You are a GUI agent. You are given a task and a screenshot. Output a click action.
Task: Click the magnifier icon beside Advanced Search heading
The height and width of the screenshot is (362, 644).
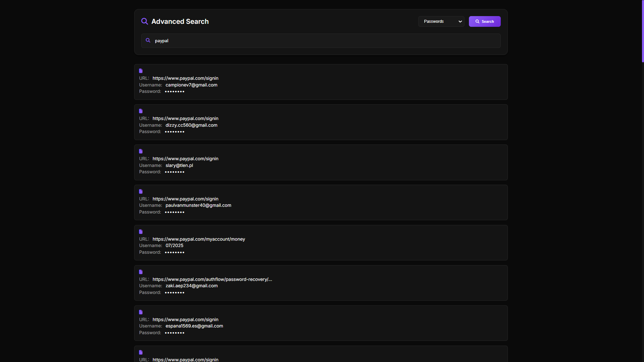click(145, 21)
